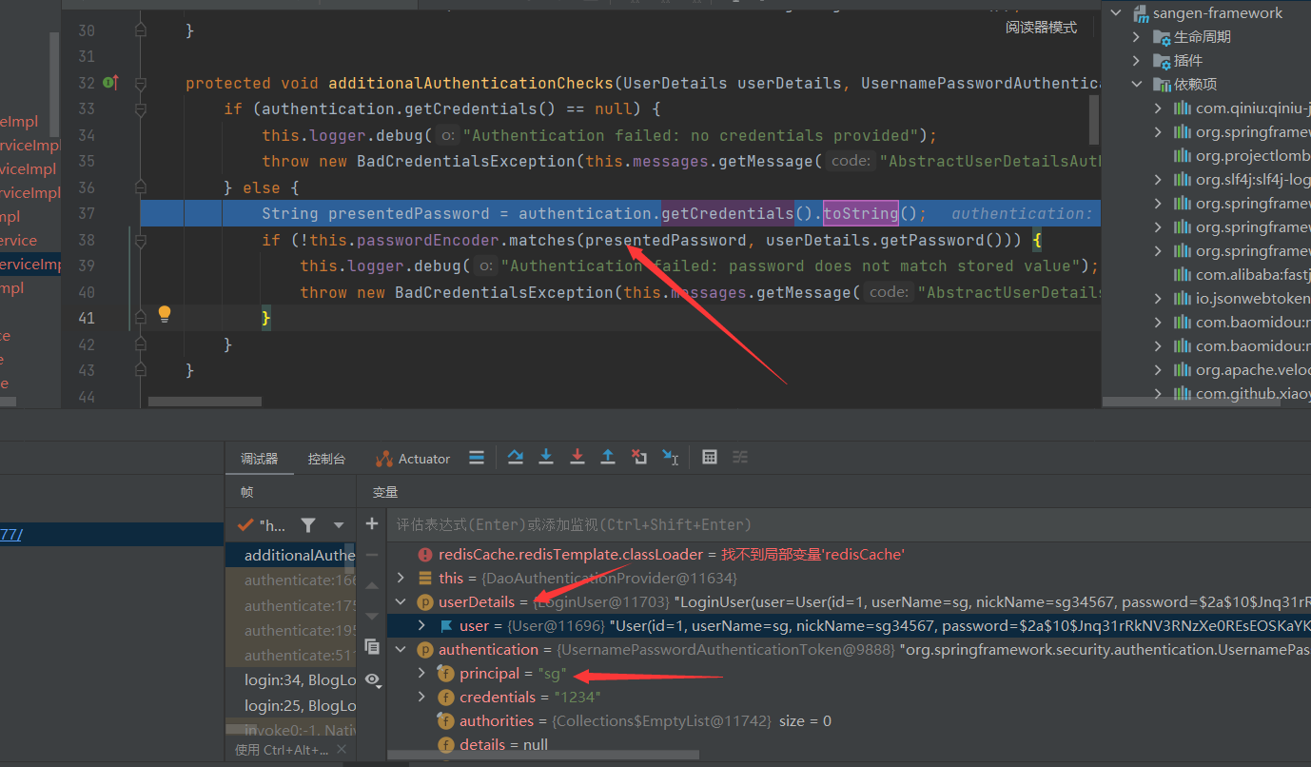This screenshot has height=767, width=1311.
Task: Open the Evaluate Expression calculator icon
Action: (709, 458)
